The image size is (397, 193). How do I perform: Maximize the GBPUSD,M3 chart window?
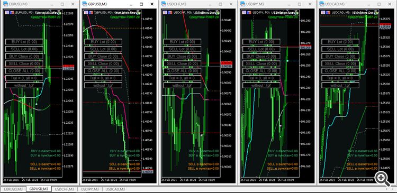pyautogui.click(x=141, y=4)
